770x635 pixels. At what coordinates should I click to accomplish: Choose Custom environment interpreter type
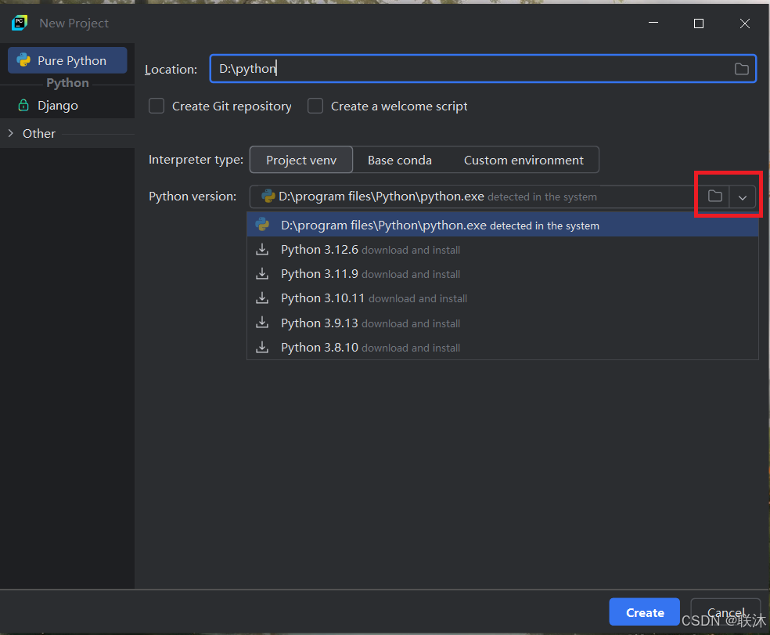pyautogui.click(x=524, y=161)
